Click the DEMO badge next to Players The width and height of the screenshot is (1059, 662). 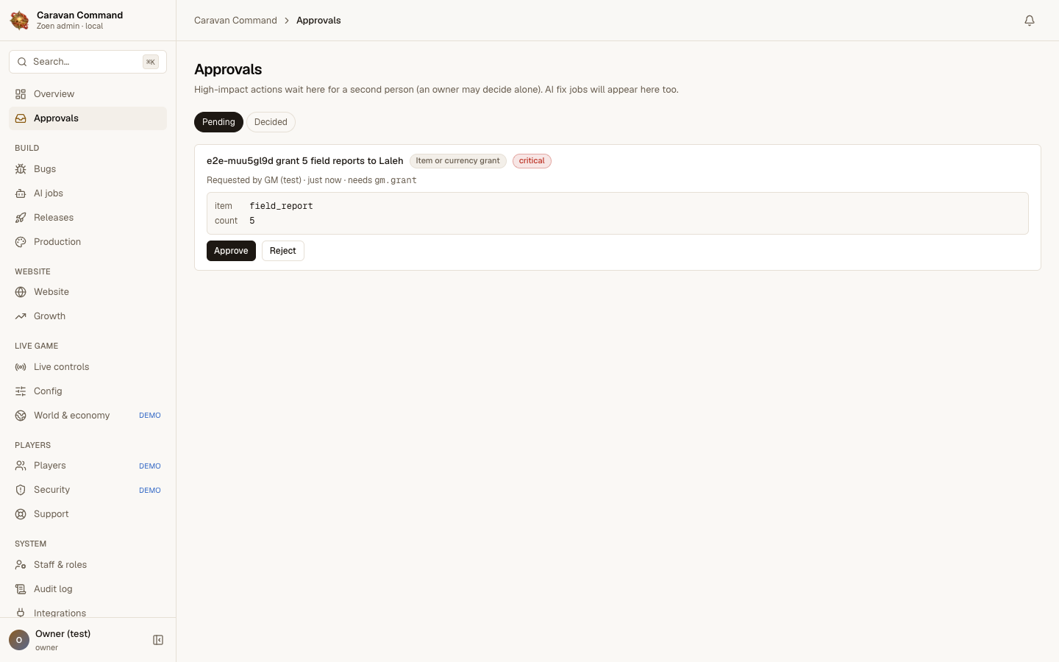(x=150, y=466)
